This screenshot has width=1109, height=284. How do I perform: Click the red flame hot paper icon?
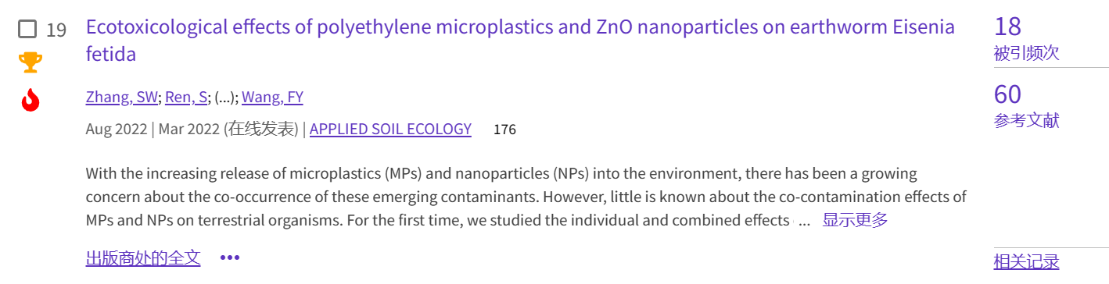31,100
